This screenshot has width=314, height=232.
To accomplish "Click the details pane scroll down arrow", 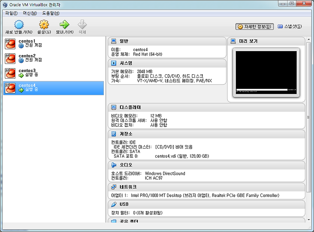I will [x=309, y=220].
